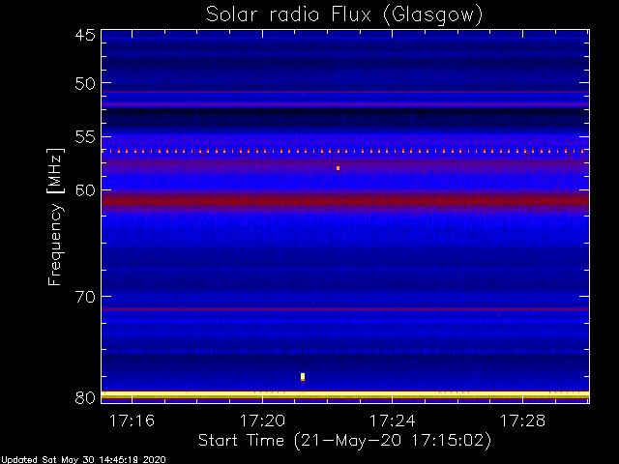619x464 pixels.
Task: Click the '55' frequency tick label
Action: click(85, 137)
